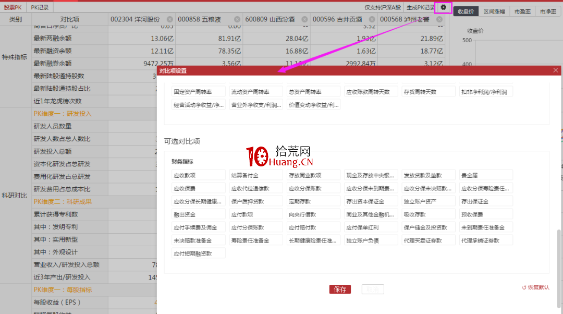Add 应收保费 comparison item
The image size is (563, 314).
click(199, 188)
